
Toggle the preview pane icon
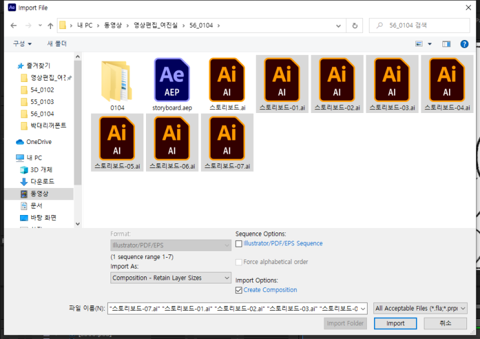coord(446,44)
